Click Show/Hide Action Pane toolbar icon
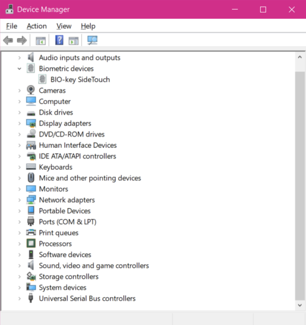The height and width of the screenshot is (325, 306). tap(74, 41)
